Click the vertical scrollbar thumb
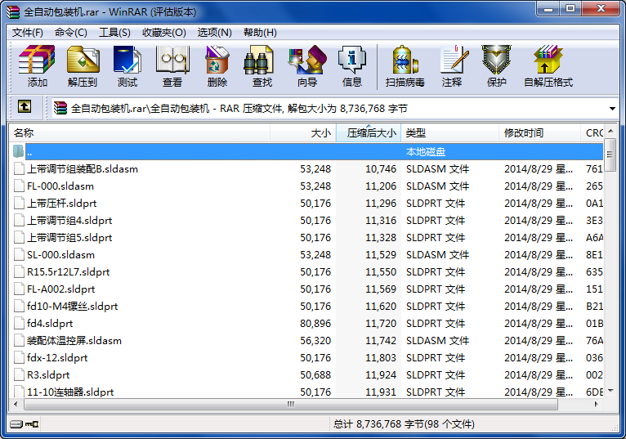The image size is (626, 439). tap(610, 155)
